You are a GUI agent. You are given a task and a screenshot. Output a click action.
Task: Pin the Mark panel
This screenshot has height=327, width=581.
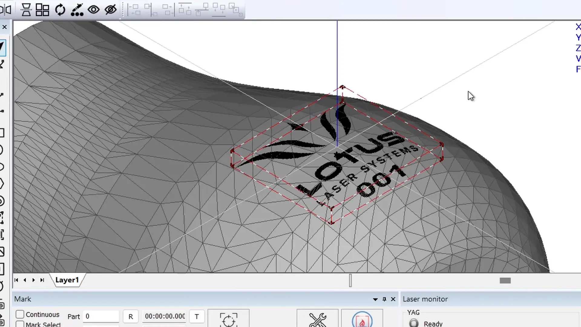[x=384, y=299]
